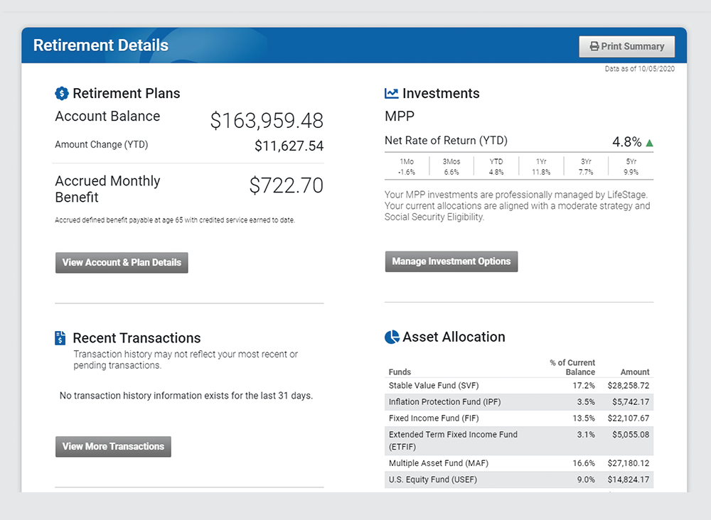Select the Fixed Income Fund (FIF) row
This screenshot has width=711, height=520.
coord(519,418)
